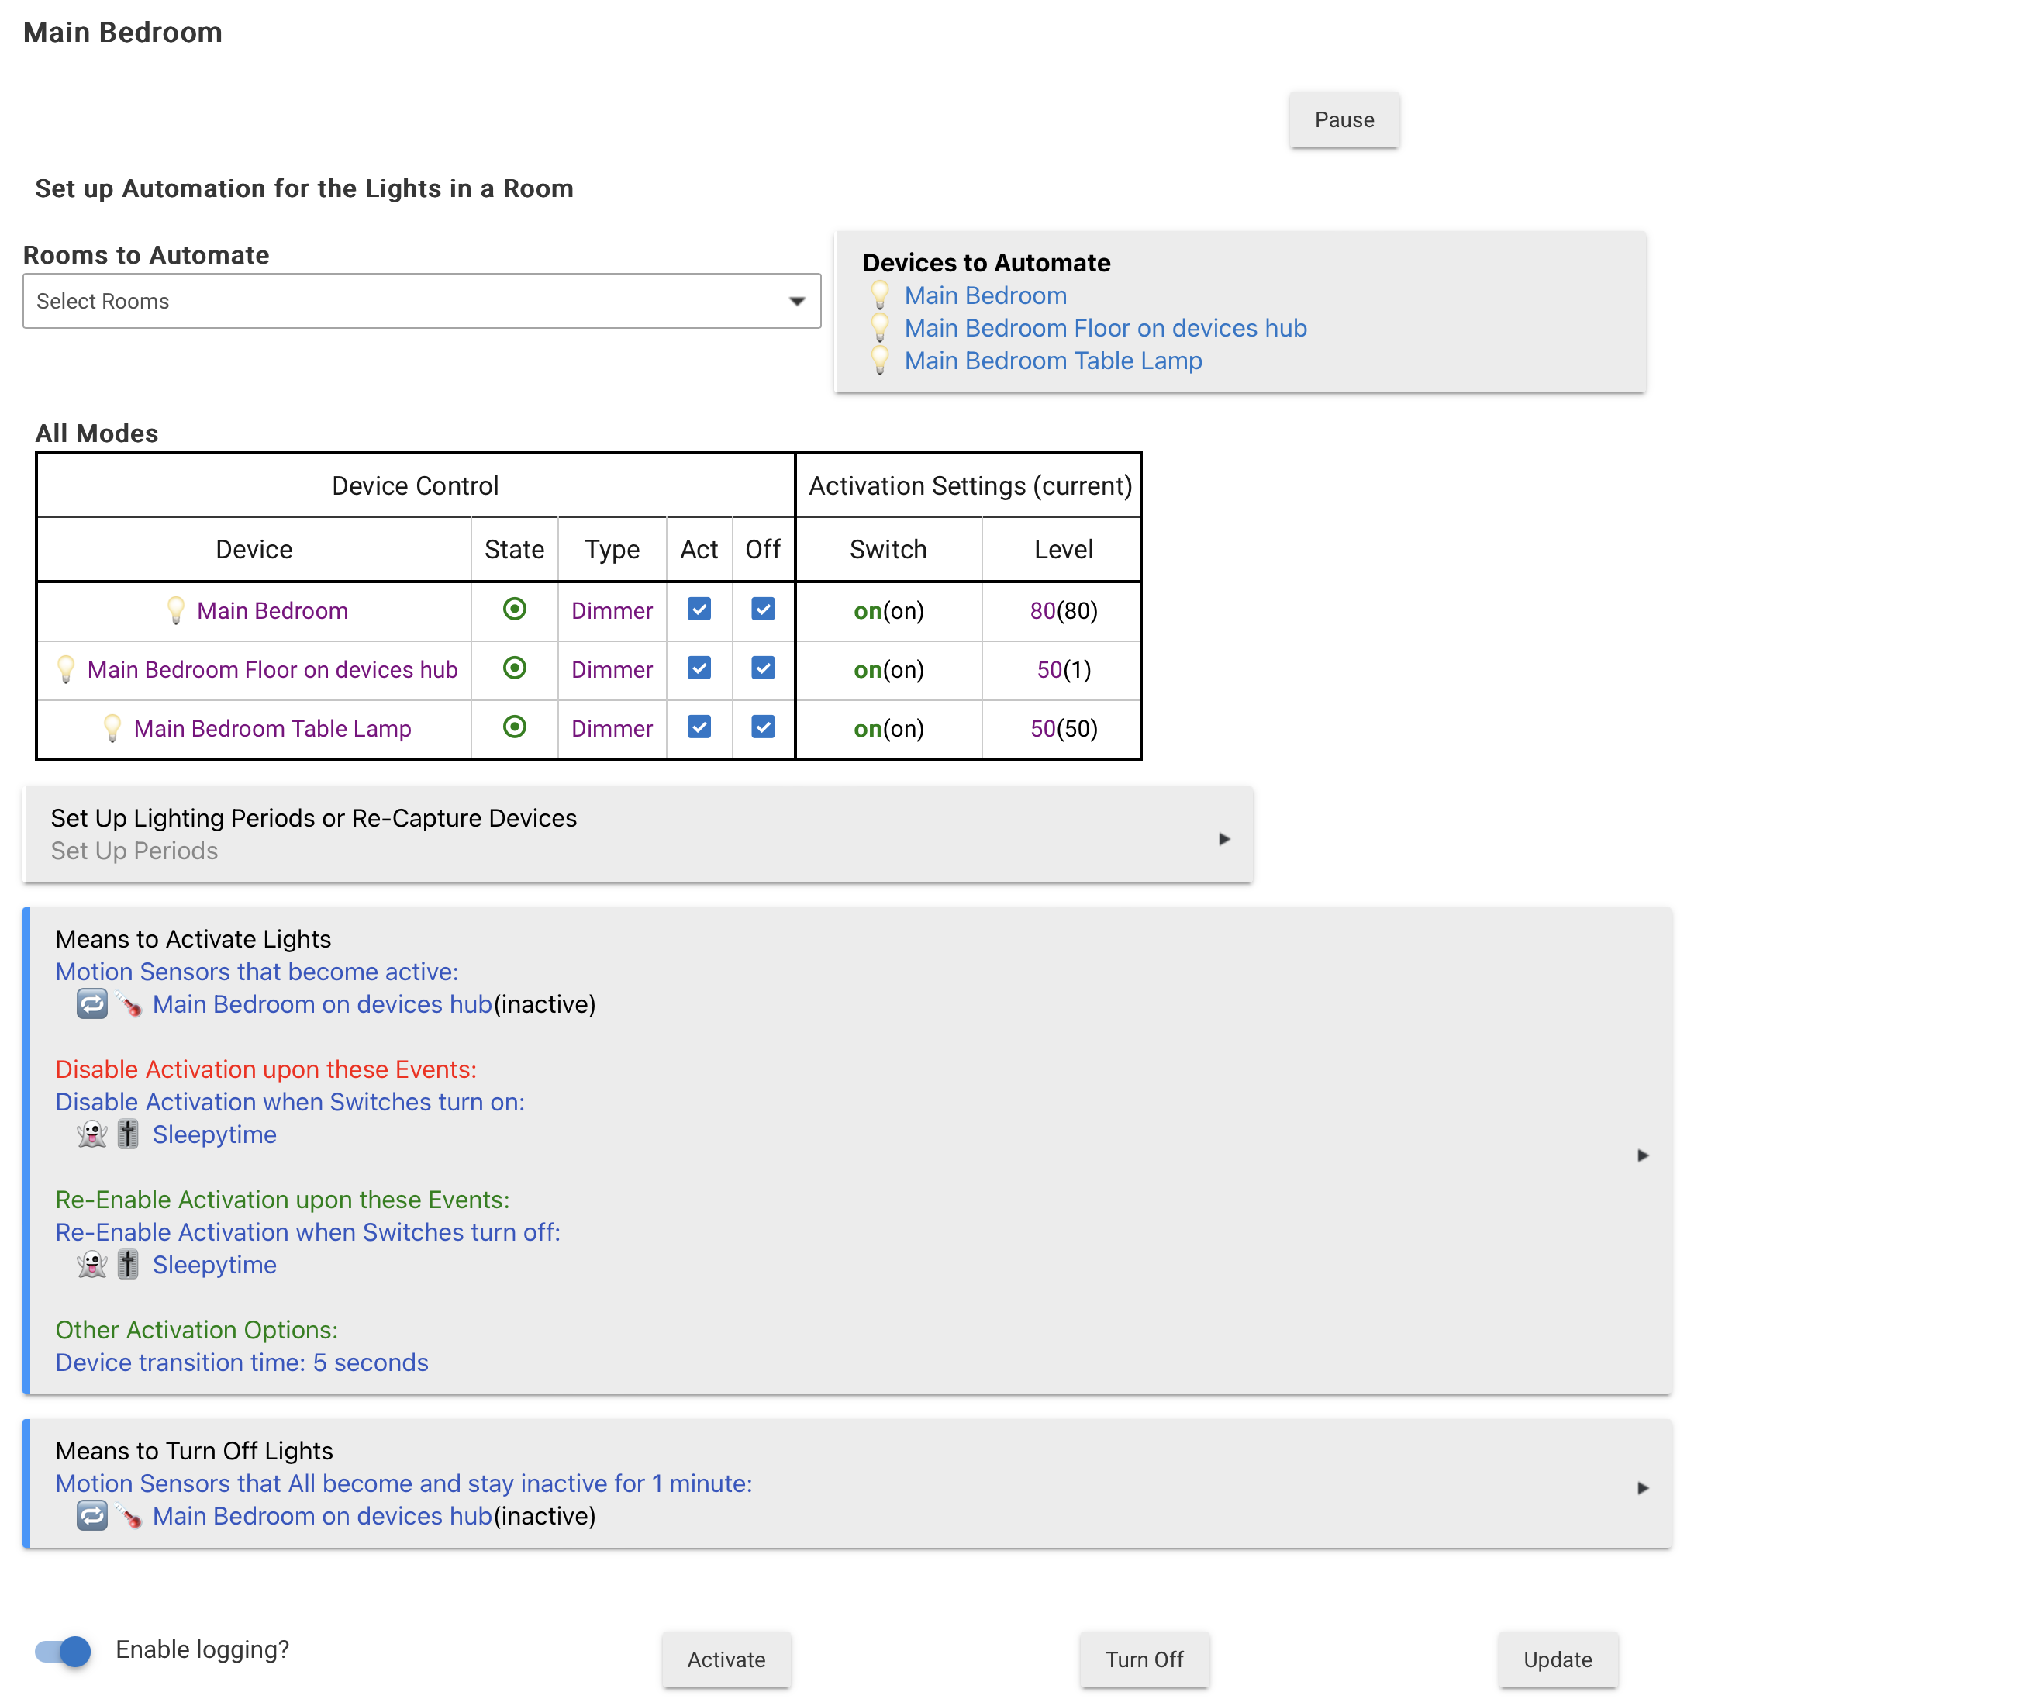Open Main Bedroom Floor on devices hub link in Devices to Automate
The height and width of the screenshot is (1706, 2039).
1106,328
